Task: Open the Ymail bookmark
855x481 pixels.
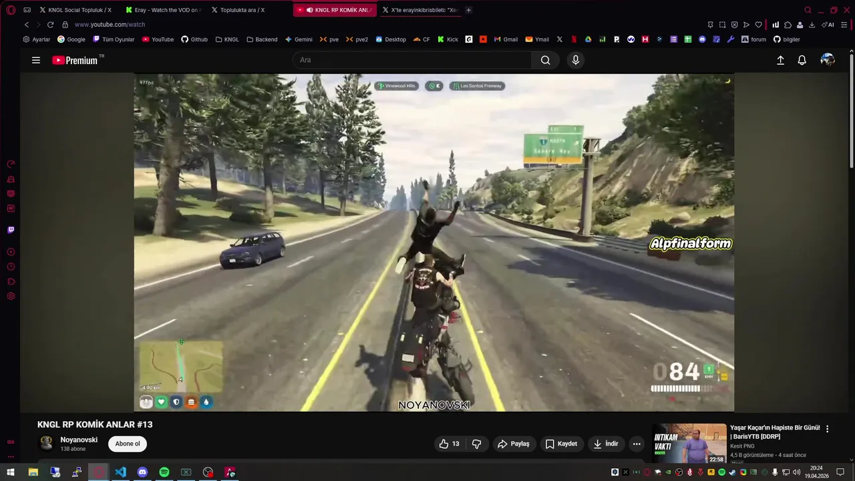Action: (x=537, y=39)
